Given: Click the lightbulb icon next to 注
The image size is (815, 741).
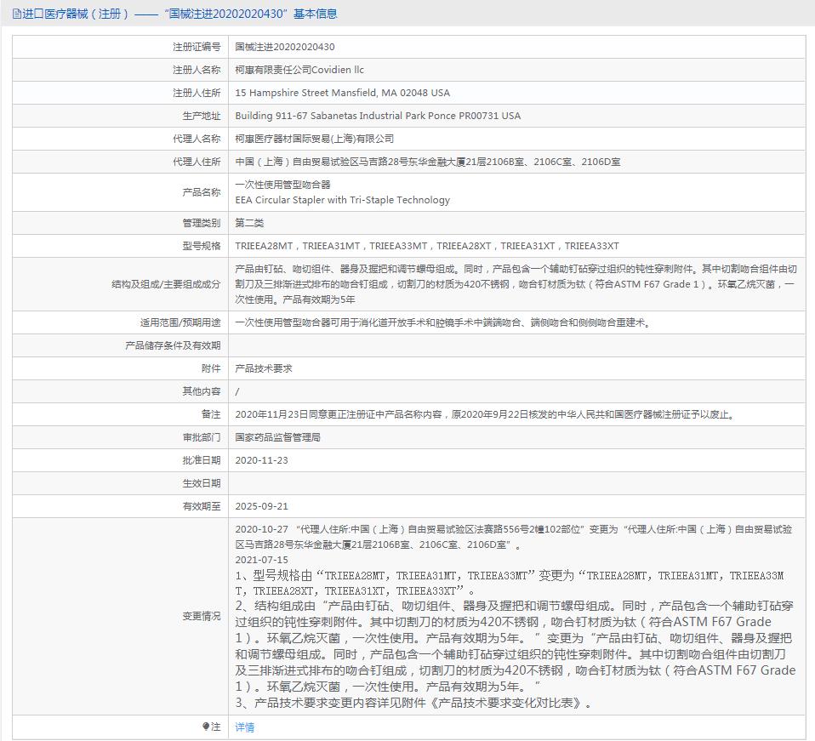Looking at the screenshot, I should tap(207, 727).
